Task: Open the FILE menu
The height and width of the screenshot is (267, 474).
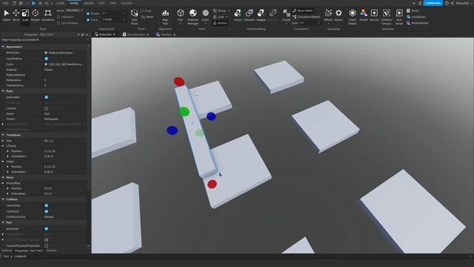Action: point(6,3)
